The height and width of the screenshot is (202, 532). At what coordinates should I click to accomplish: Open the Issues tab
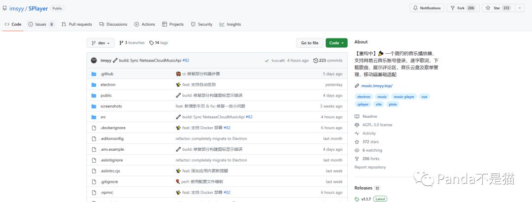[x=41, y=24]
